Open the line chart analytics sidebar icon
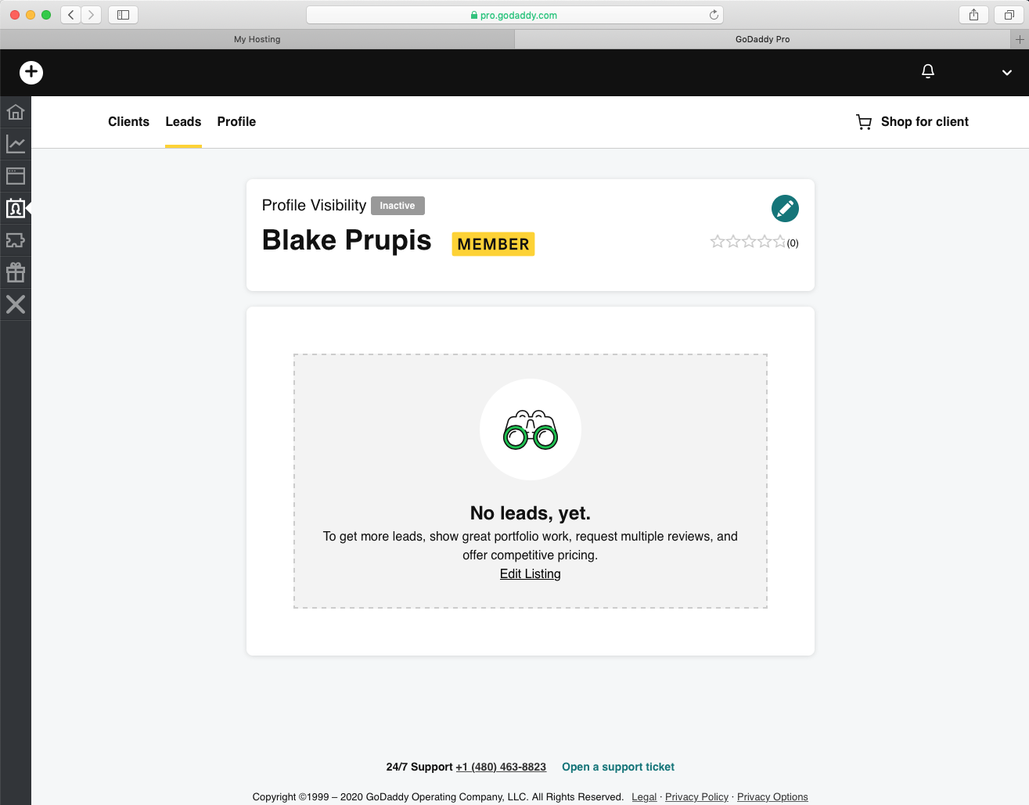Viewport: 1029px width, 805px height. [16, 144]
